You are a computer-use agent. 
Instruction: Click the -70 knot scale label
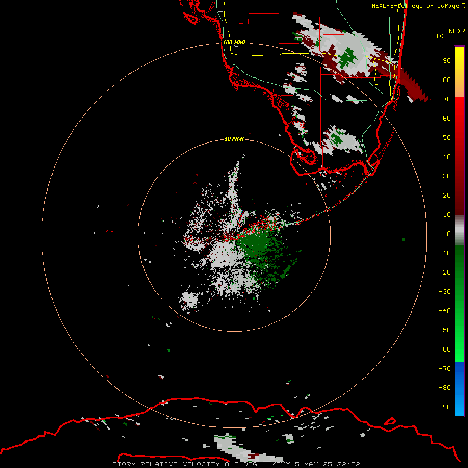tap(445, 368)
